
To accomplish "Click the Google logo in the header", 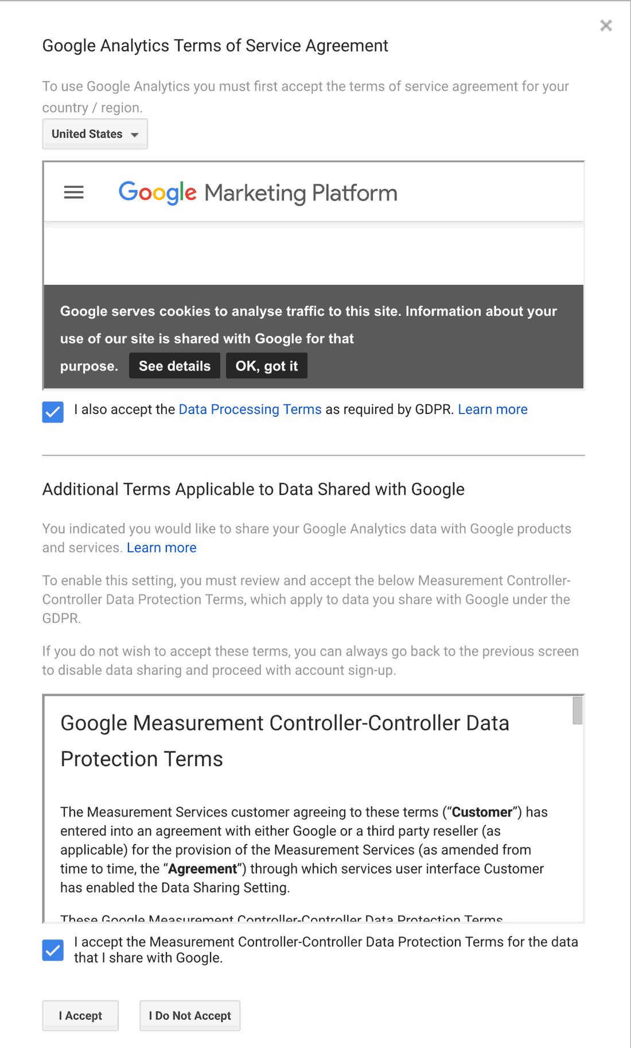I will pyautogui.click(x=157, y=193).
